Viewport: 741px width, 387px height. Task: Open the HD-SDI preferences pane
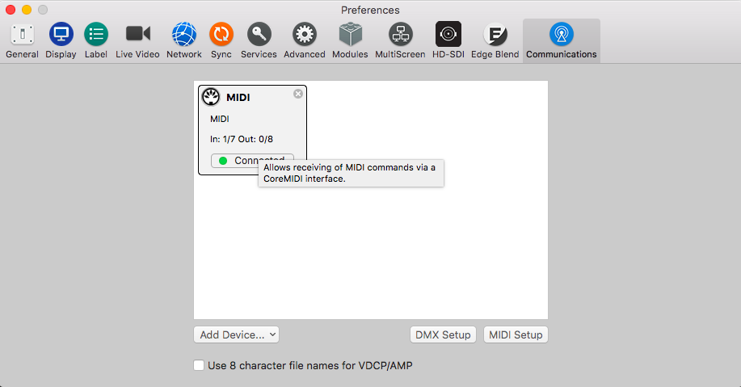click(x=448, y=40)
